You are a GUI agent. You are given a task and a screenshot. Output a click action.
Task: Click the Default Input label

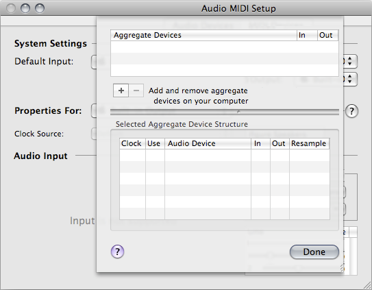[x=44, y=61]
